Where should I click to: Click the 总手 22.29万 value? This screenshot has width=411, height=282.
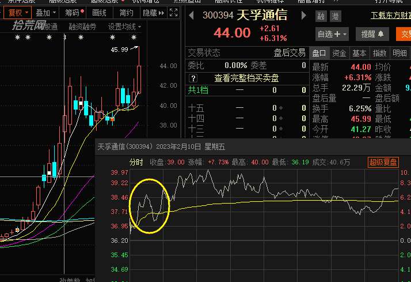tap(356, 88)
